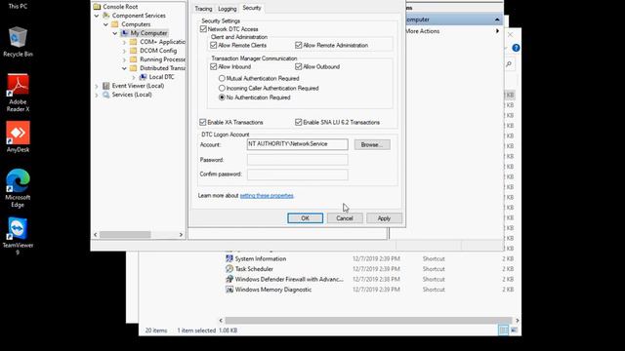The image size is (625, 351).
Task: Click the System Information shortcut icon
Action: pyautogui.click(x=229, y=258)
